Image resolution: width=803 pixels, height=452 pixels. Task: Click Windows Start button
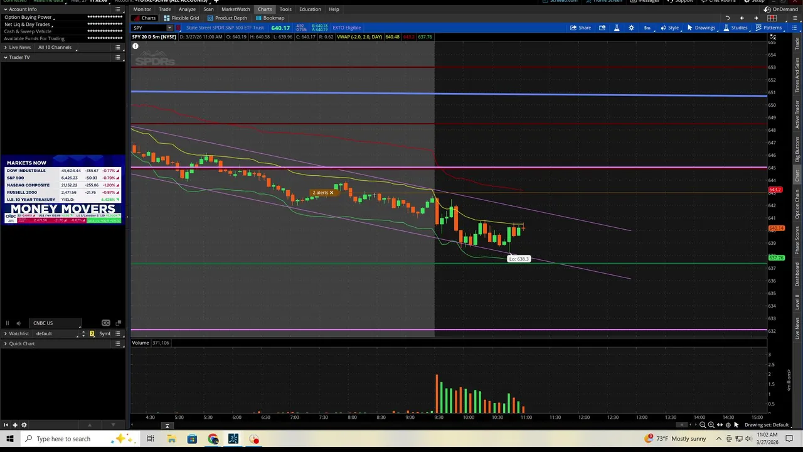tap(10, 439)
